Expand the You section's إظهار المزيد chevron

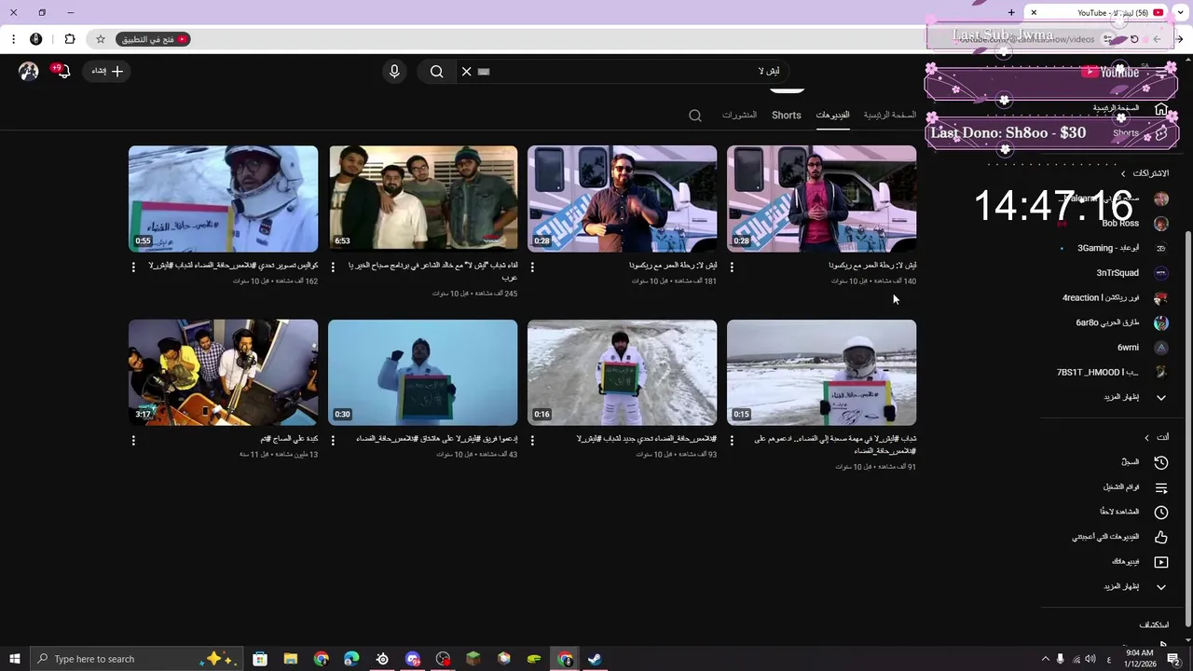pos(1161,587)
